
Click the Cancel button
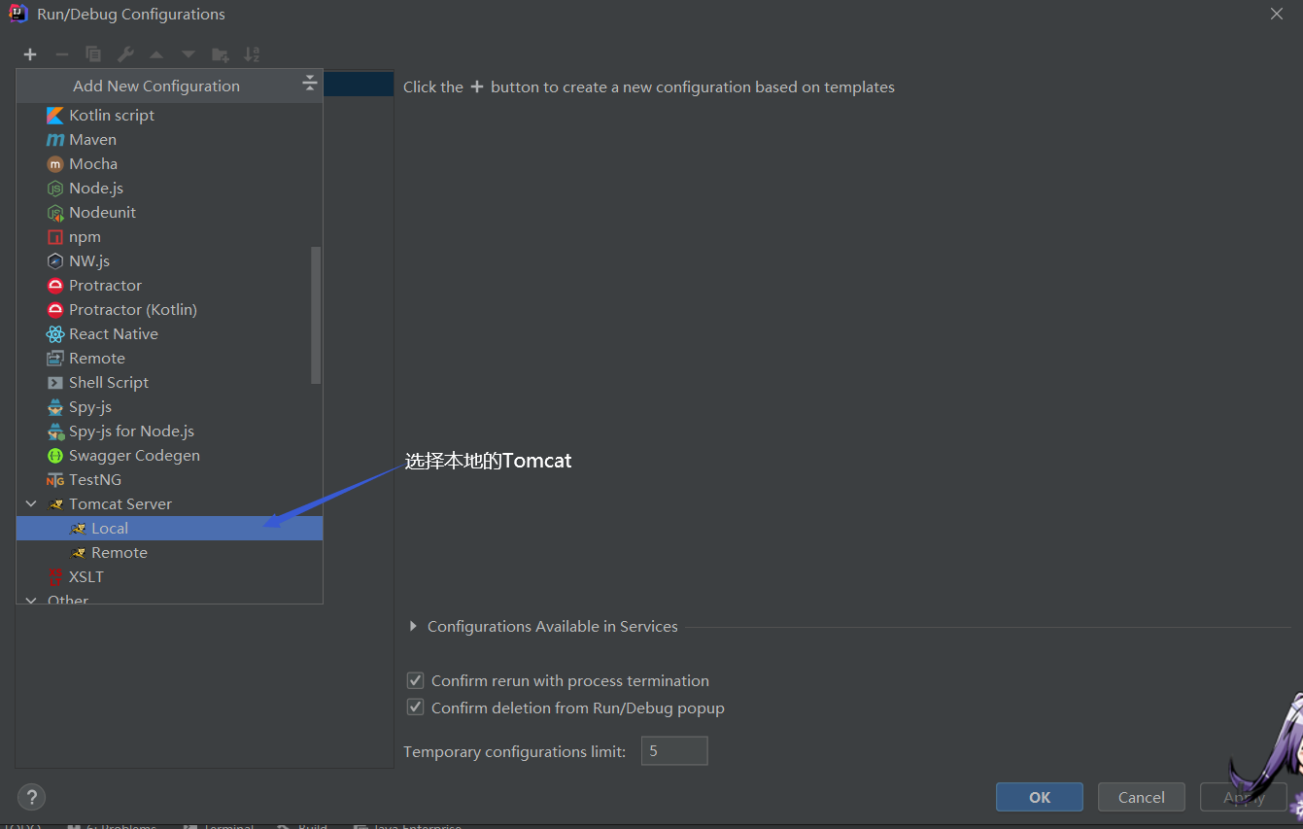tap(1142, 797)
